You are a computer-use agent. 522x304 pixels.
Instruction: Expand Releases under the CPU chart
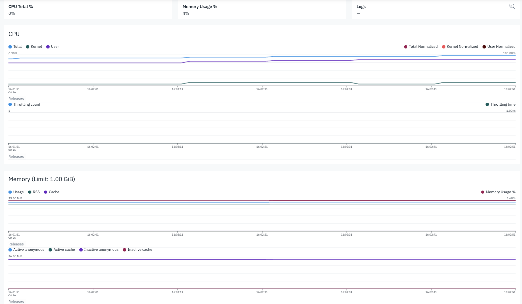tap(16, 99)
